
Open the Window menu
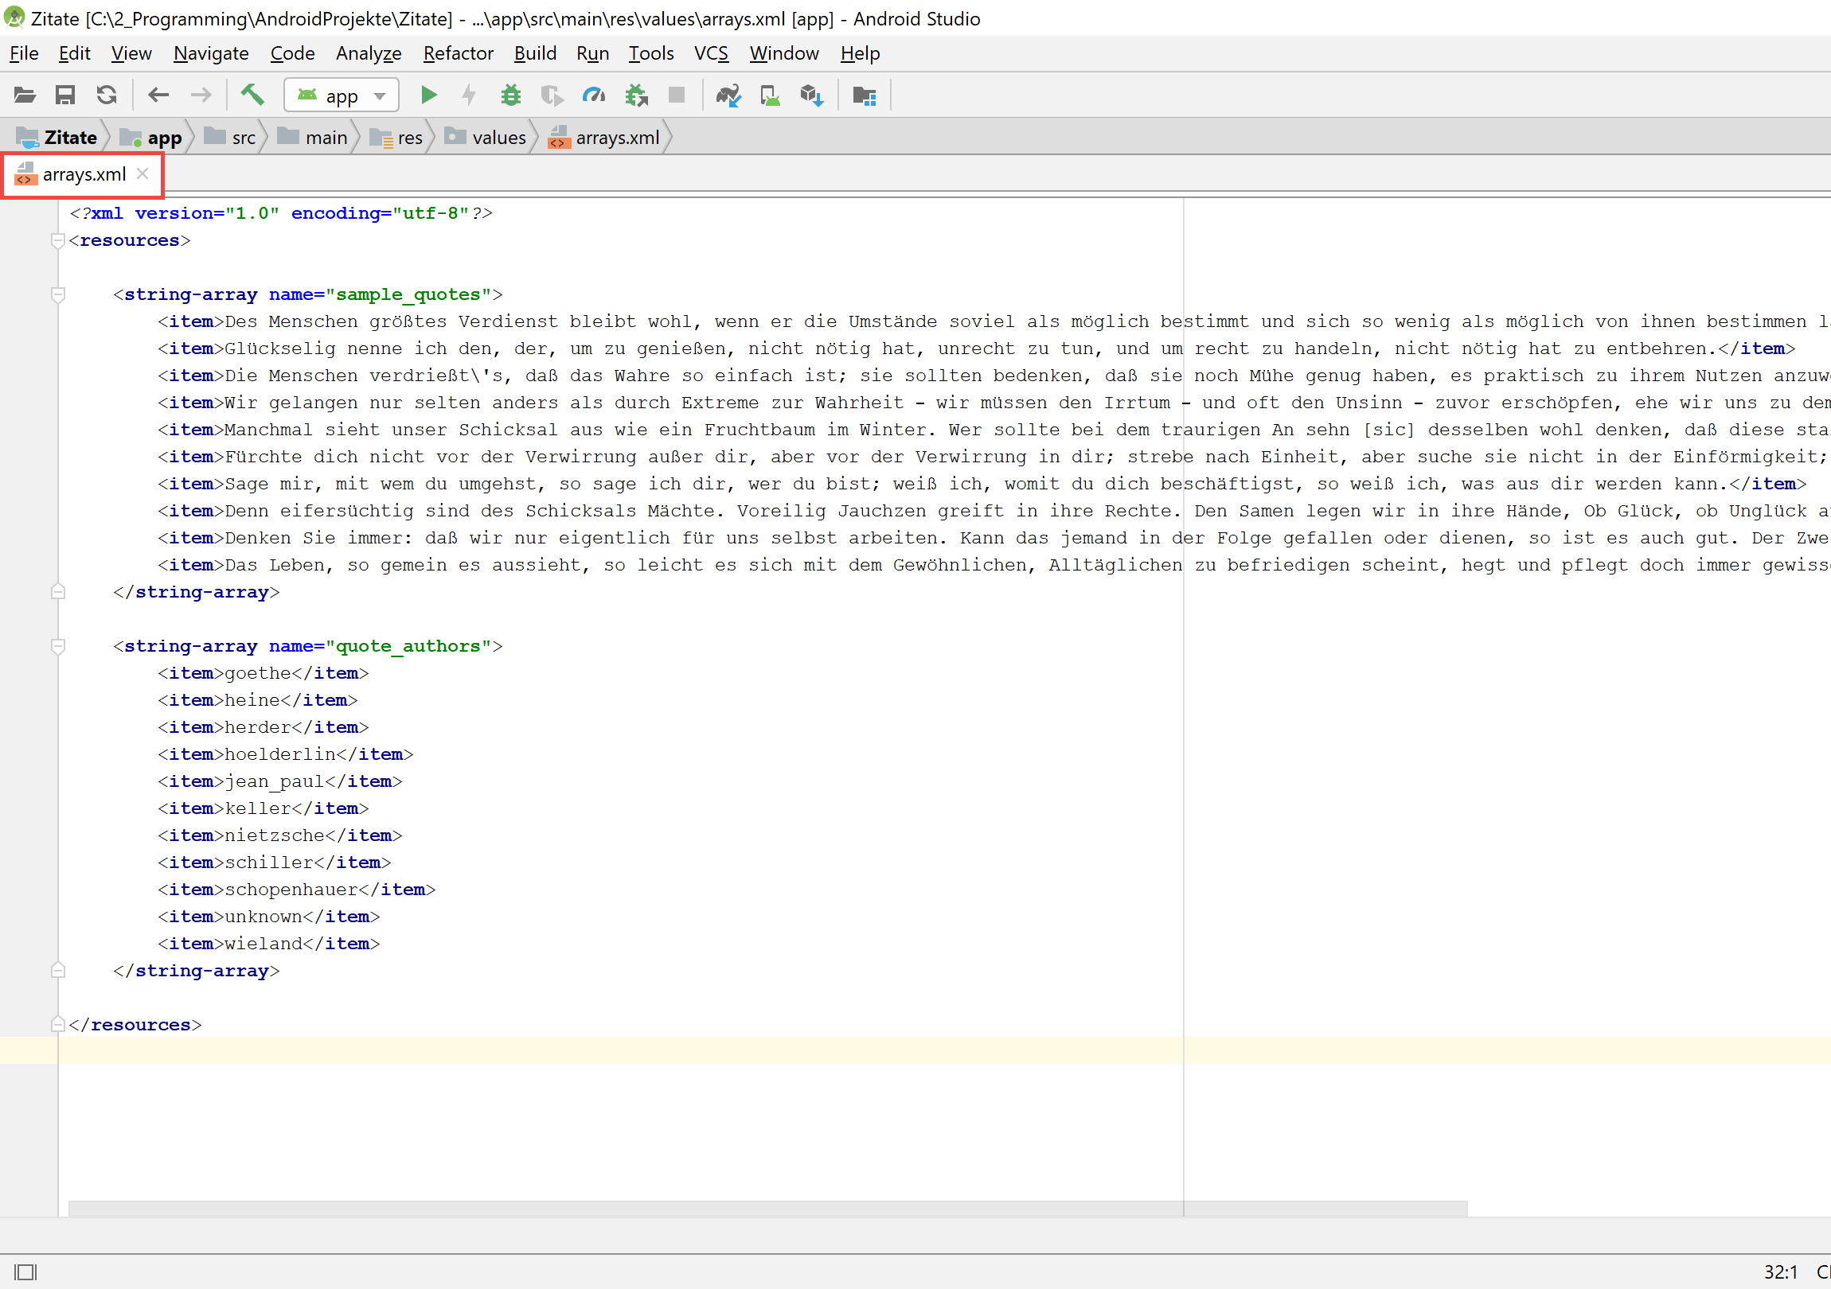pos(784,53)
